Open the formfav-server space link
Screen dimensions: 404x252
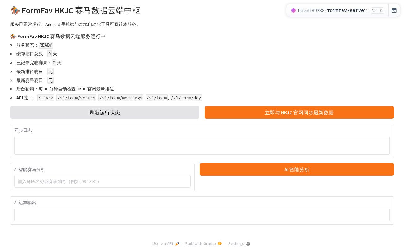point(347,10)
